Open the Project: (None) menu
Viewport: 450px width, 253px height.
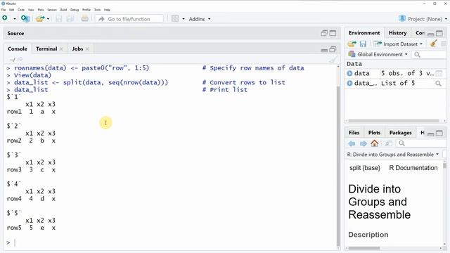click(x=423, y=19)
